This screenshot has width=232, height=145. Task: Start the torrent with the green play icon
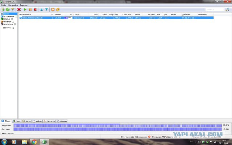(x=25, y=9)
